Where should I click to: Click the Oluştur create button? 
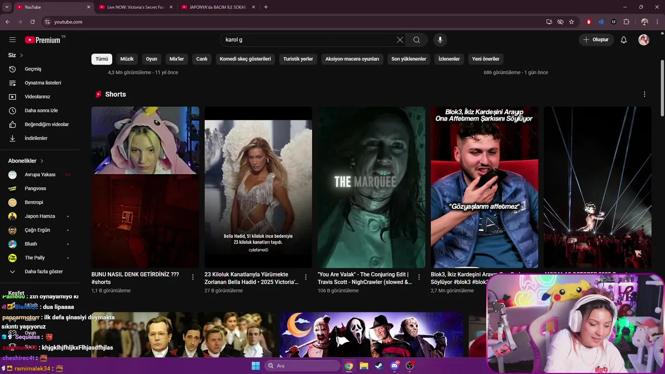pyautogui.click(x=596, y=40)
